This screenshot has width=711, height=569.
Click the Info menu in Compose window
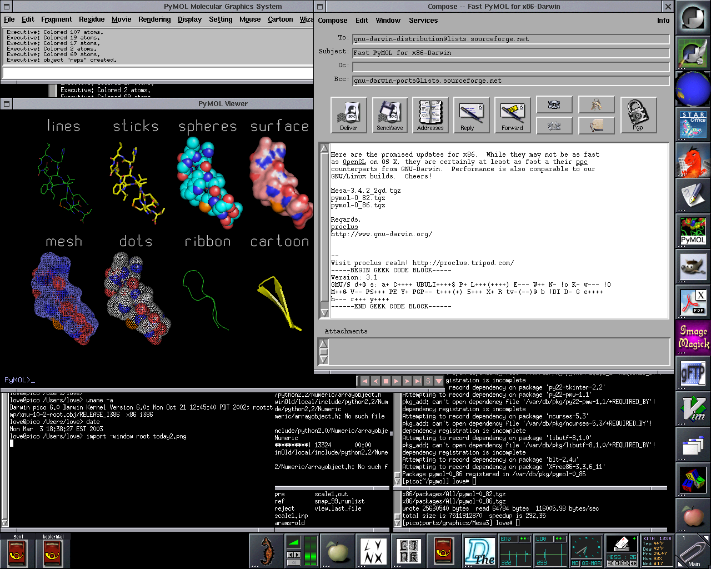pos(663,21)
